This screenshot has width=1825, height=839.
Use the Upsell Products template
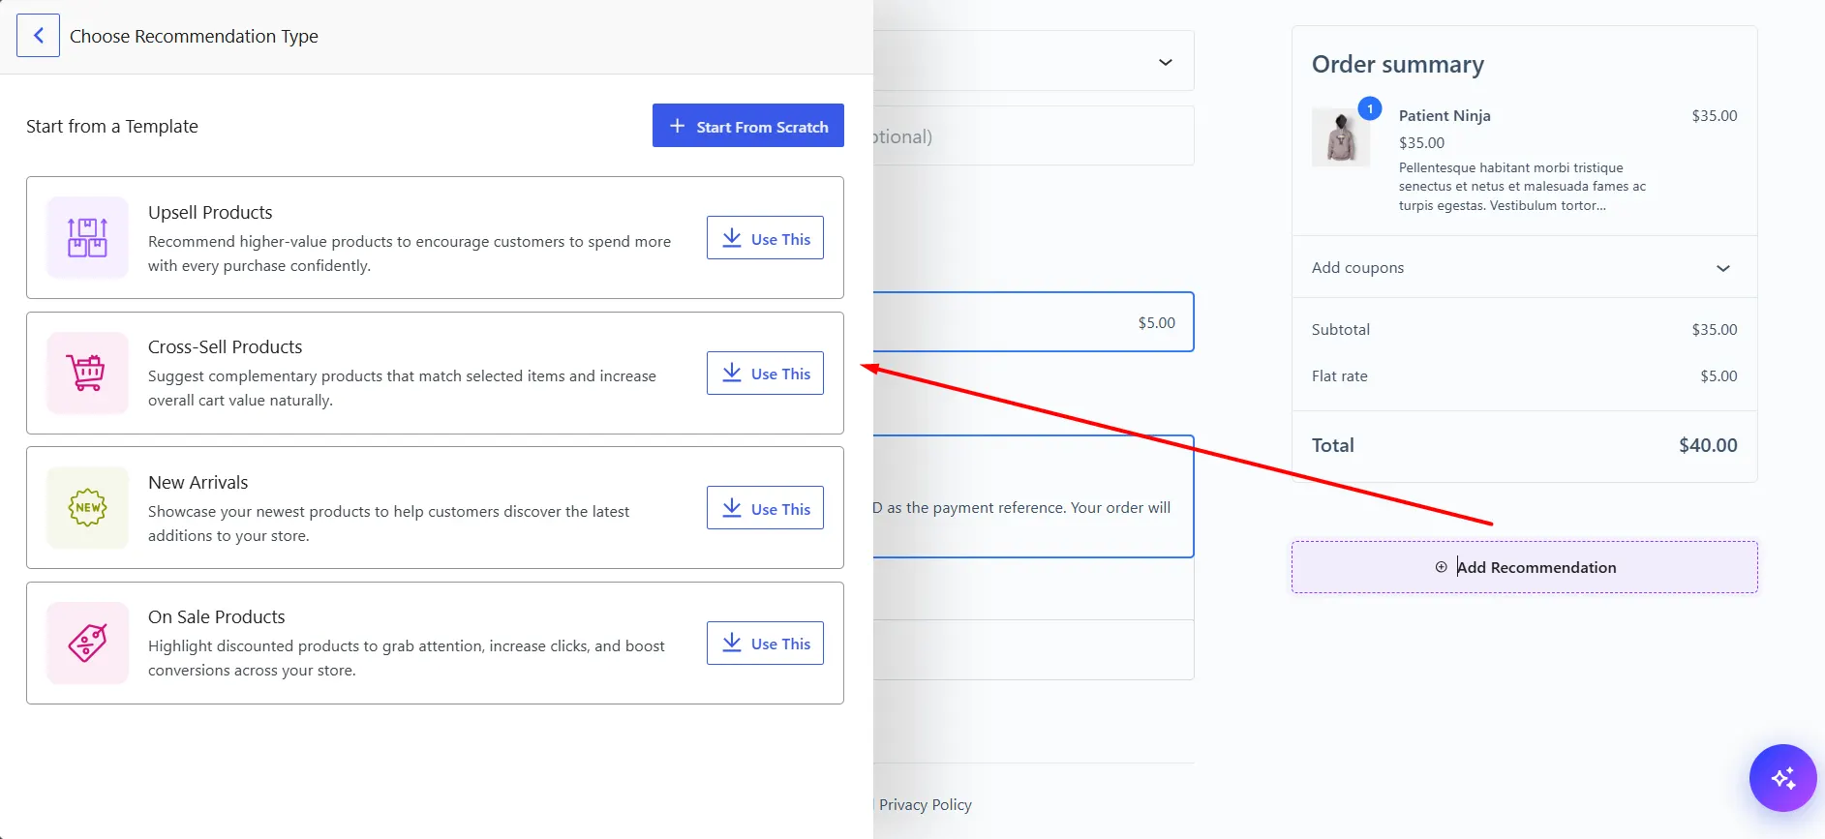coord(765,238)
